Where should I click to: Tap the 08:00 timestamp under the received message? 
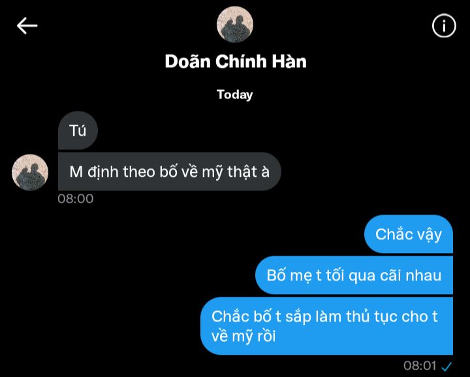point(76,199)
